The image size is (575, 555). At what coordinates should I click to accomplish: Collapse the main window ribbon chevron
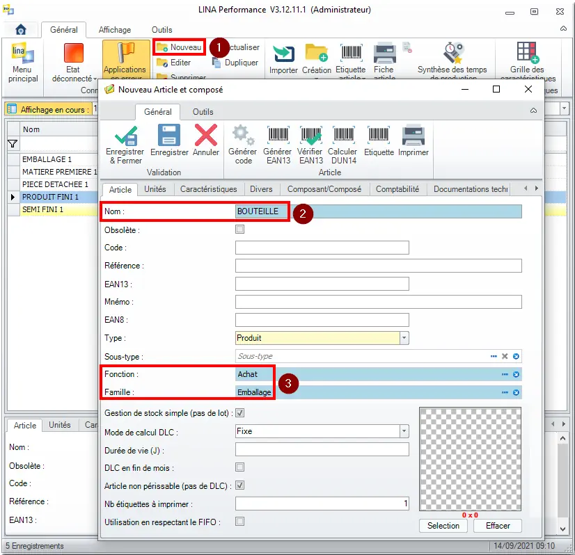tap(563, 29)
